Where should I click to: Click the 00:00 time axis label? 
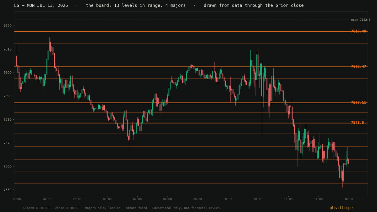coord(107,199)
